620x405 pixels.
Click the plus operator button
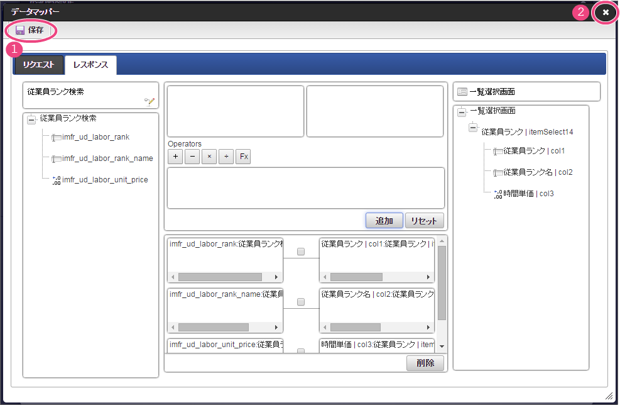click(x=175, y=157)
